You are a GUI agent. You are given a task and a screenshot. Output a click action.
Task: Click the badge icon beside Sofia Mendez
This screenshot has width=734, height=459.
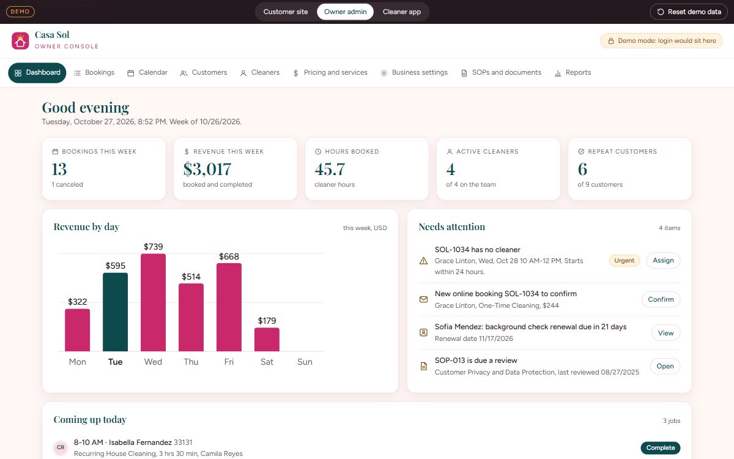pos(423,333)
